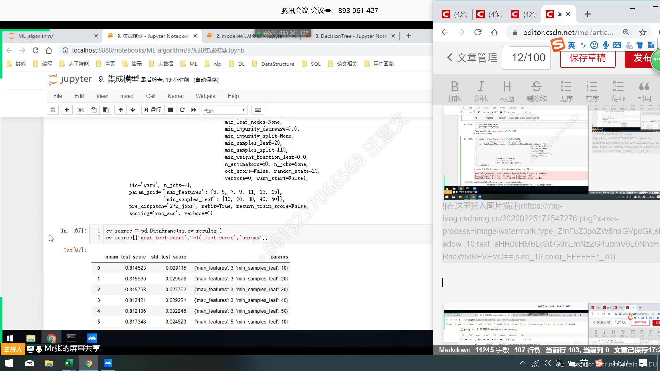The image size is (660, 371).
Task: Open the Mail app from the taskbar
Action: (x=30, y=363)
